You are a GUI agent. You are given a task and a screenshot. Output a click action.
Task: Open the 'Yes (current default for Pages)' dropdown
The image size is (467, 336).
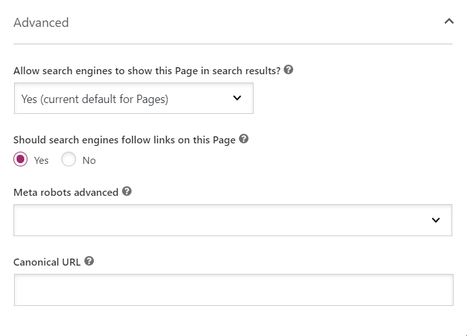click(134, 99)
